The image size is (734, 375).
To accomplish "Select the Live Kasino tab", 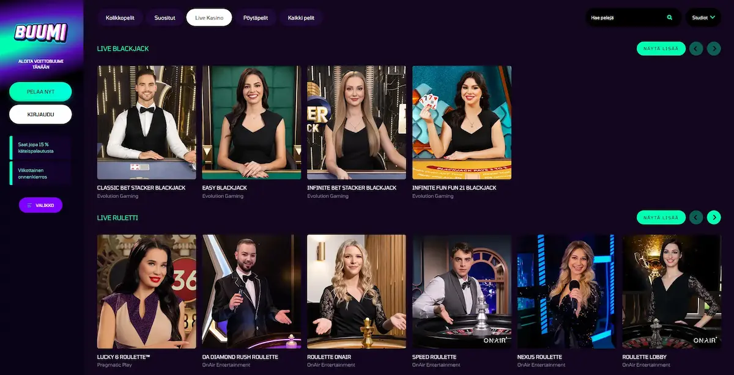I will tap(209, 18).
